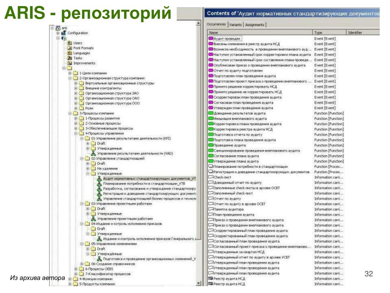Click function icon Проведение аудита
This screenshot has height=293, width=390.
[x=211, y=145]
